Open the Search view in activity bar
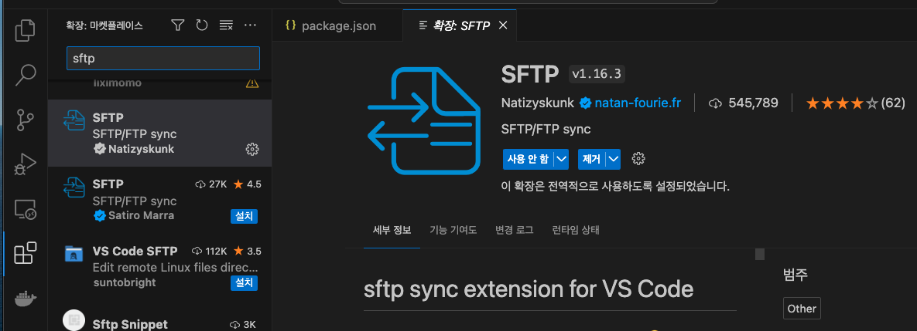The width and height of the screenshot is (917, 331). [25, 75]
